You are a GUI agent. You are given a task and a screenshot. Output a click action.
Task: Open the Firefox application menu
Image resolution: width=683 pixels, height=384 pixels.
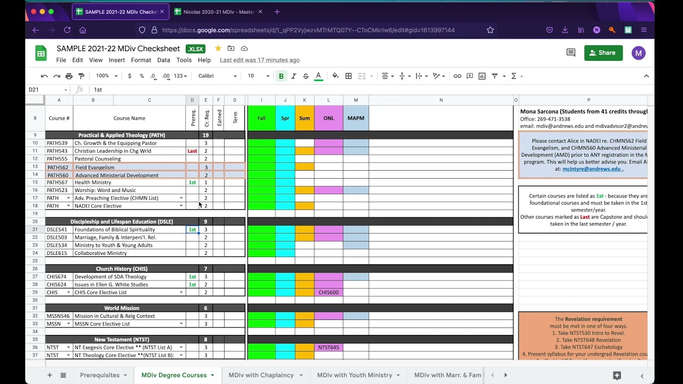pos(644,30)
